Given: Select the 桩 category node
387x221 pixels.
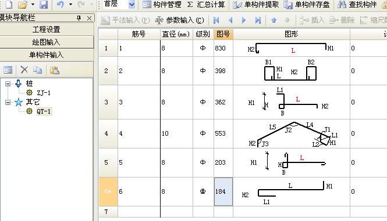Looking at the screenshot, I should [x=29, y=84].
